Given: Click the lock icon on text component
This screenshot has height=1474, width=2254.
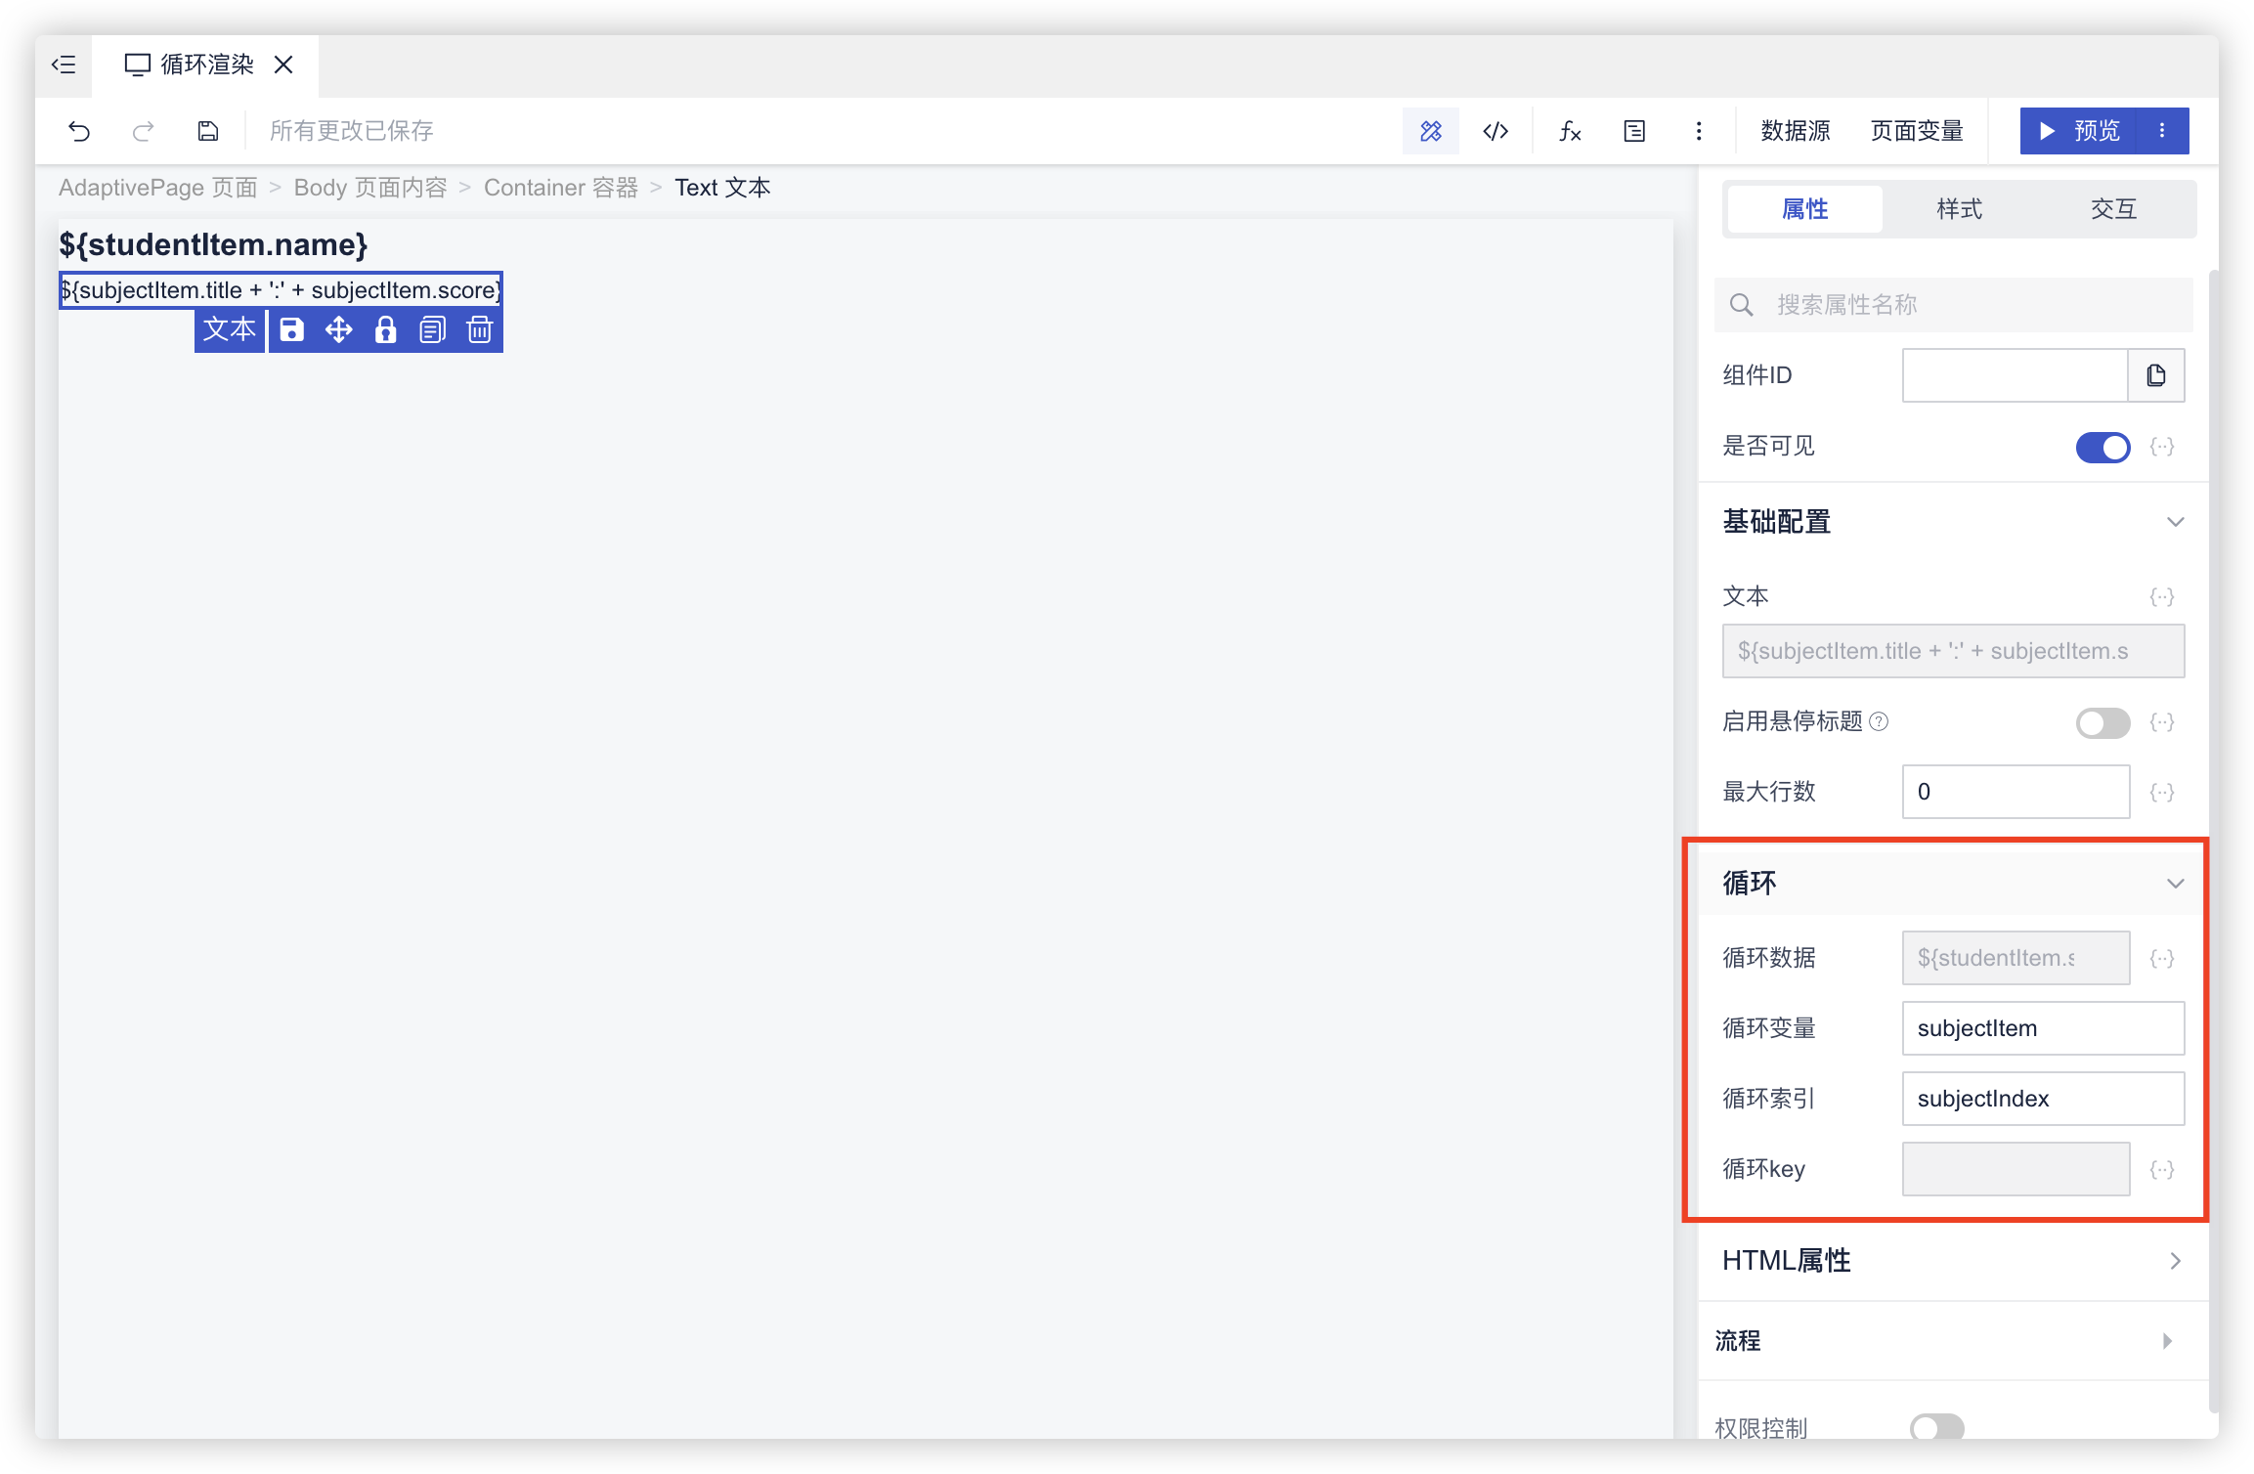Looking at the screenshot, I should pos(386,330).
